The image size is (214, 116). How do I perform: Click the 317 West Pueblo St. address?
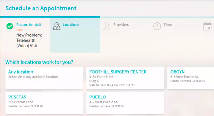click(x=104, y=102)
